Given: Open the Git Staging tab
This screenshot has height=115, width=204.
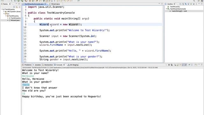Looking at the screenshot, I should pos(73,65).
